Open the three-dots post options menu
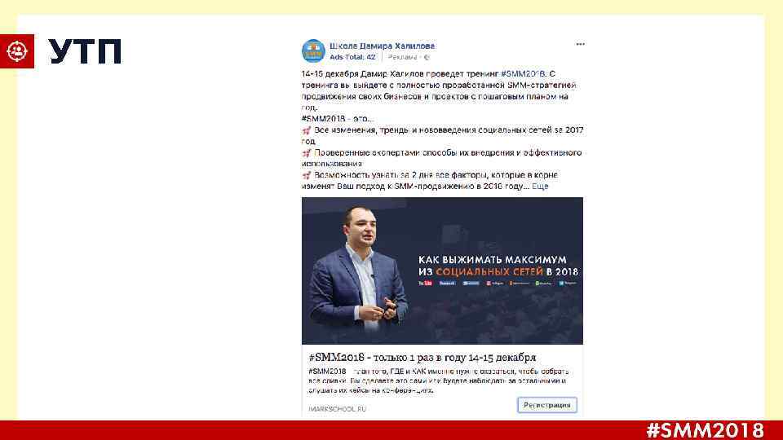 [x=580, y=44]
